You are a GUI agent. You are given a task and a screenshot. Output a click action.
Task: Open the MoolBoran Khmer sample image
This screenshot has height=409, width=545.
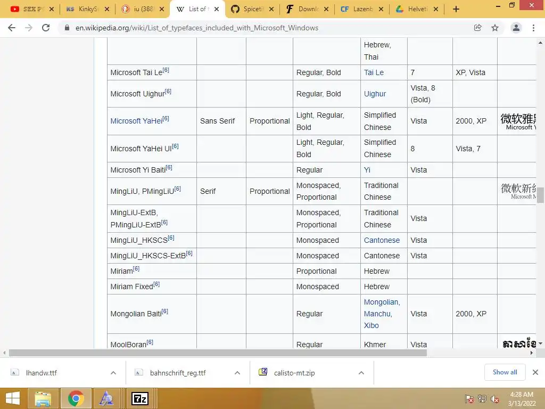[x=519, y=343]
